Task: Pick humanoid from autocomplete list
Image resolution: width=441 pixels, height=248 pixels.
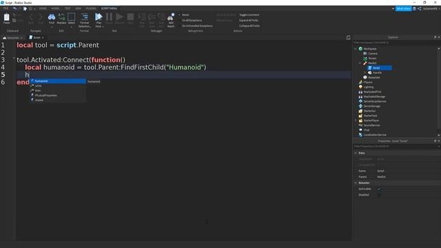Action: 58,81
